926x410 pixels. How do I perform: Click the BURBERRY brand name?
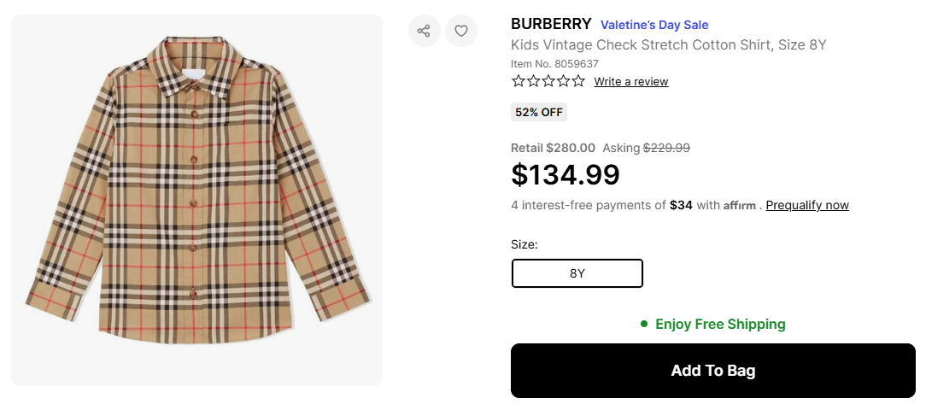pyautogui.click(x=551, y=24)
